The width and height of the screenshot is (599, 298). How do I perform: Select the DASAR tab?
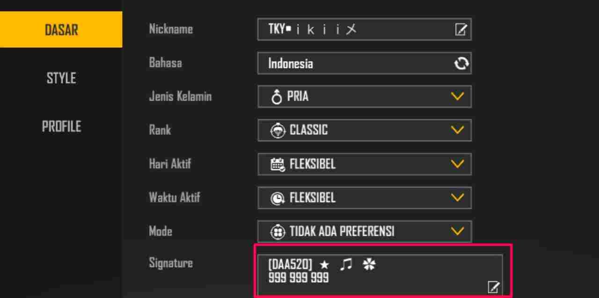coord(61,29)
